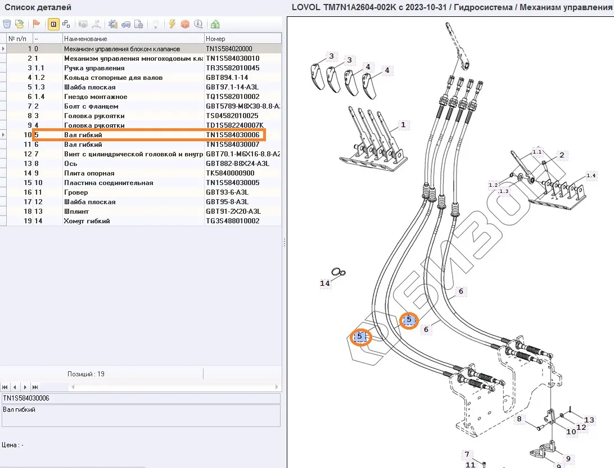The height and width of the screenshot is (468, 614).
Task: Select the Хомут гибкий row
Action: [x=87, y=221]
